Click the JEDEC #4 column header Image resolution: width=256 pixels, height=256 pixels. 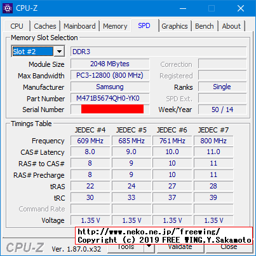click(x=90, y=130)
